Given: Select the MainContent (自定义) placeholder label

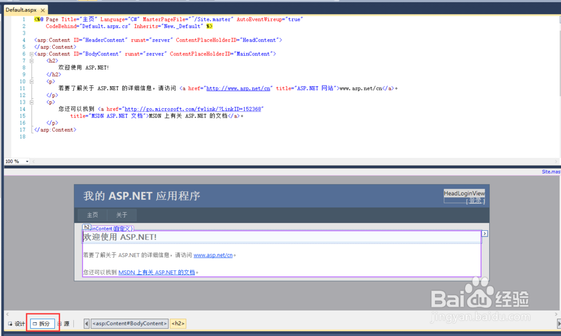Looking at the screenshot, I should tap(112, 228).
